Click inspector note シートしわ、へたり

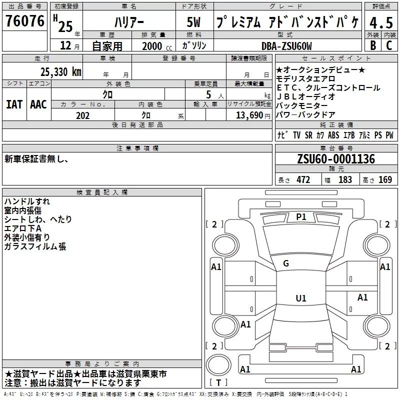click(38, 219)
